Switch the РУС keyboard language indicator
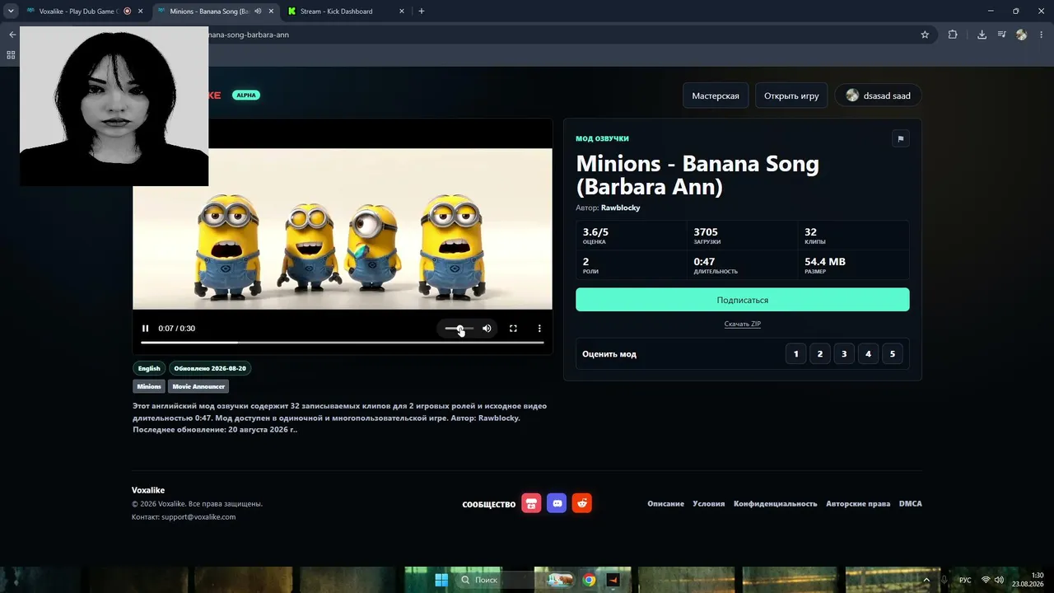This screenshot has width=1054, height=593. pos(965,580)
